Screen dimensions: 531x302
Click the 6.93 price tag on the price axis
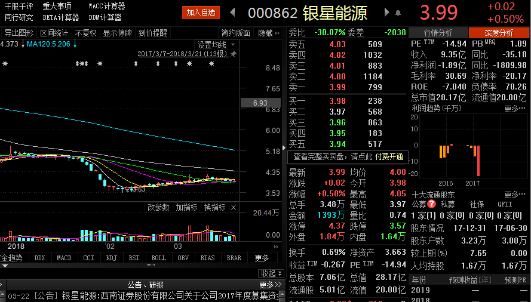coord(260,103)
